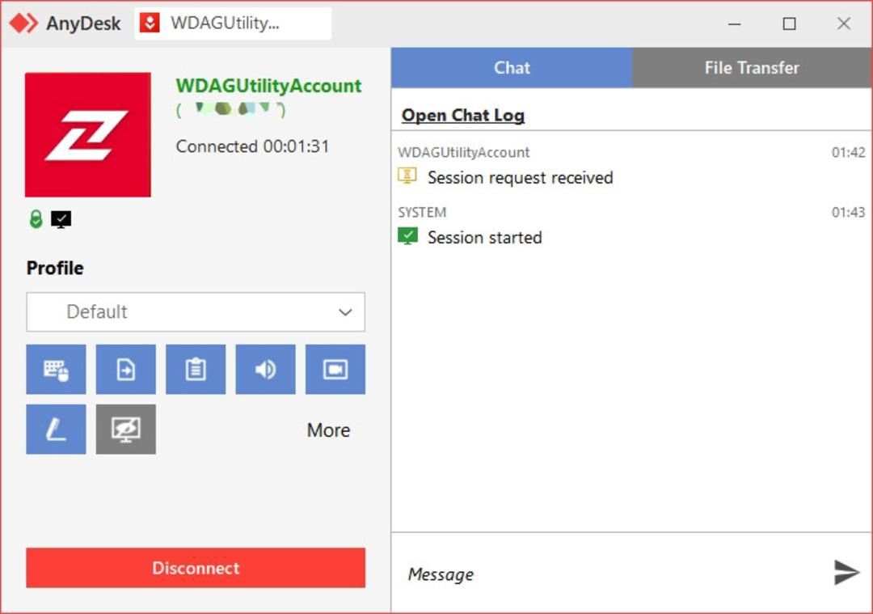Toggle file transfer permission icon

(126, 370)
